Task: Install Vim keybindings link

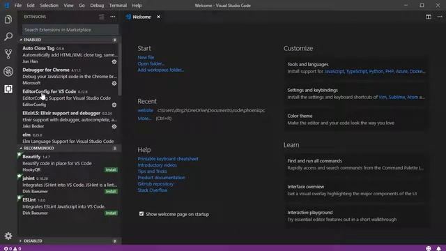Action: tap(383, 97)
